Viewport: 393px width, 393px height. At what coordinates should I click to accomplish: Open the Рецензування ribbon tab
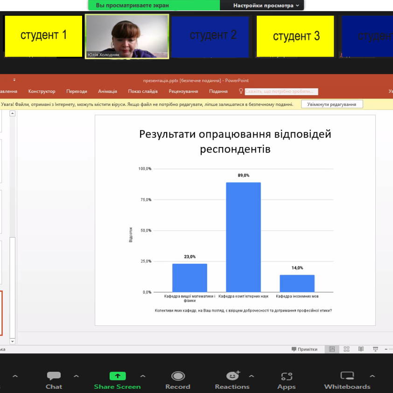(183, 91)
